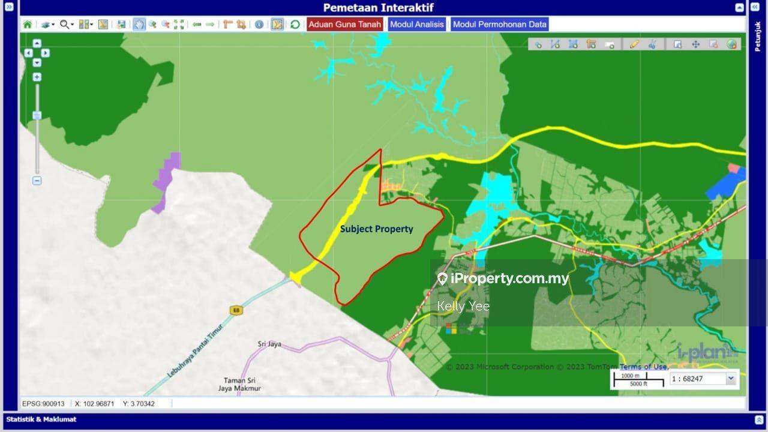The image size is (768, 432).
Task: Click the full extent zoom arrows icon
Action: (179, 25)
